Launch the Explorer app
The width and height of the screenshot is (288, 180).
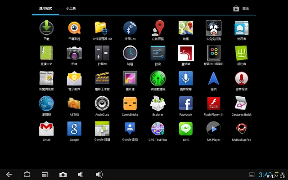(x=158, y=103)
